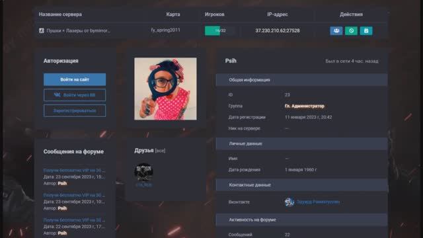Click the Войти на сайт button

[75, 79]
